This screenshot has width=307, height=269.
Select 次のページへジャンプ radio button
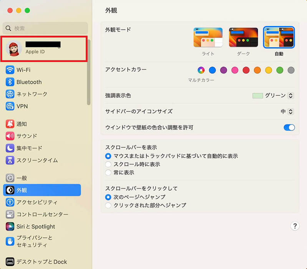click(x=108, y=197)
